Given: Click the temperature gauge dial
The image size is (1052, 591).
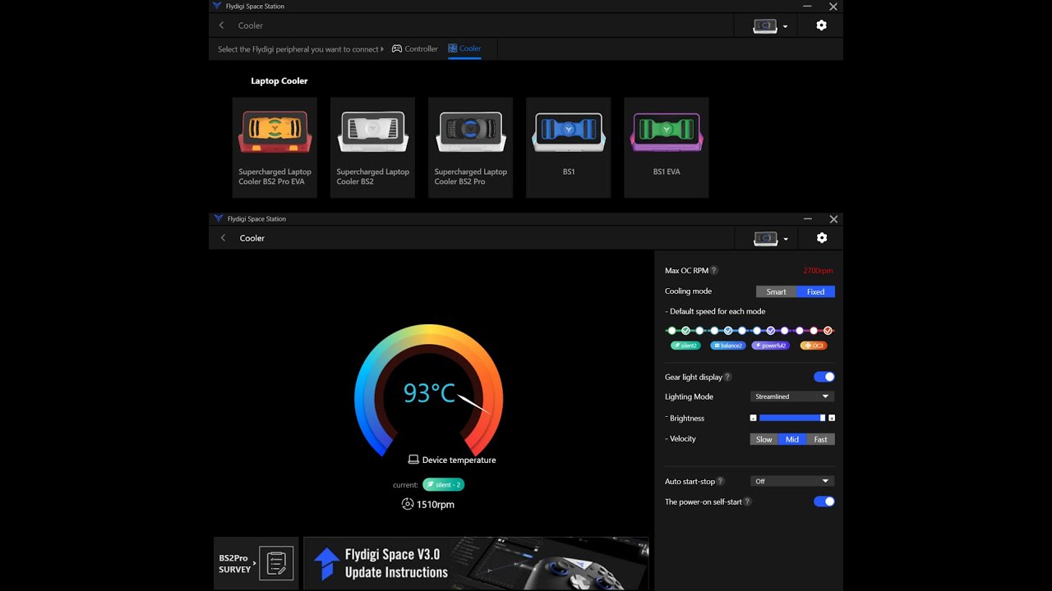Looking at the screenshot, I should tap(428, 392).
